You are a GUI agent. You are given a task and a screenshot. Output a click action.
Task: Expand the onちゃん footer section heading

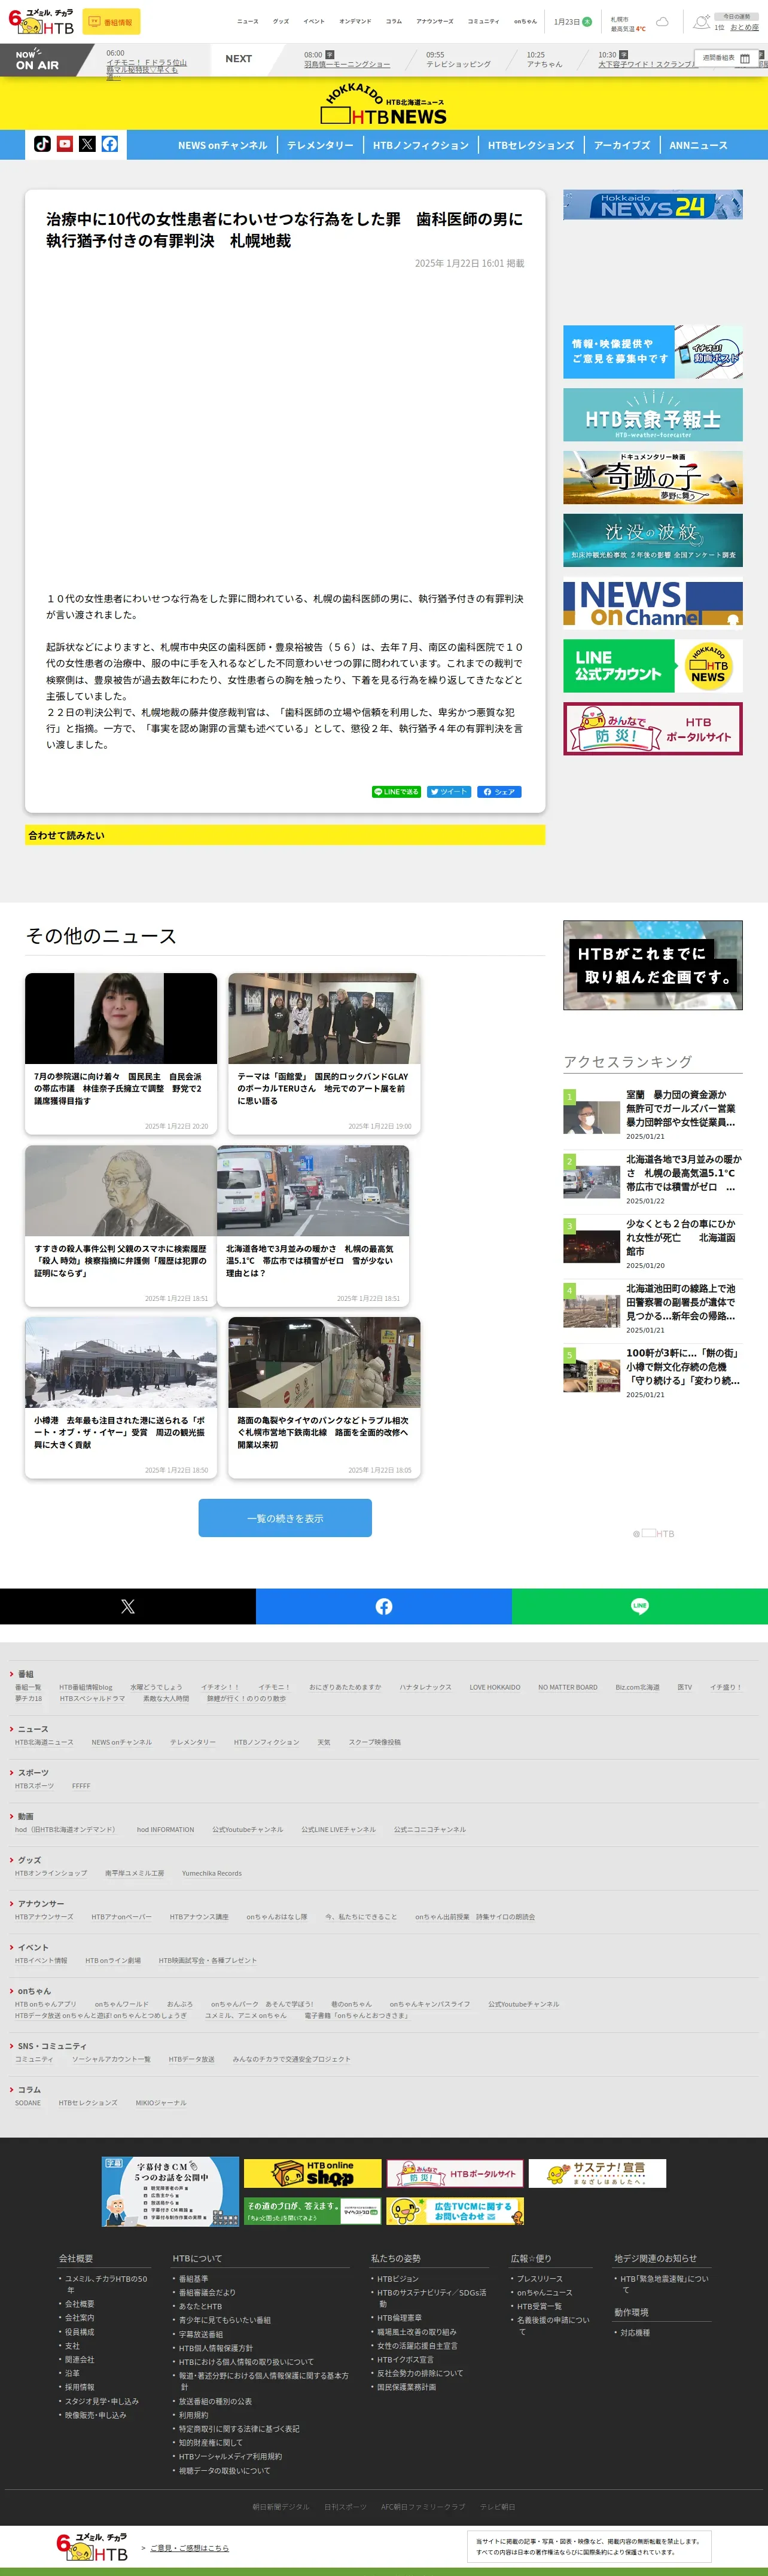coord(34,1991)
